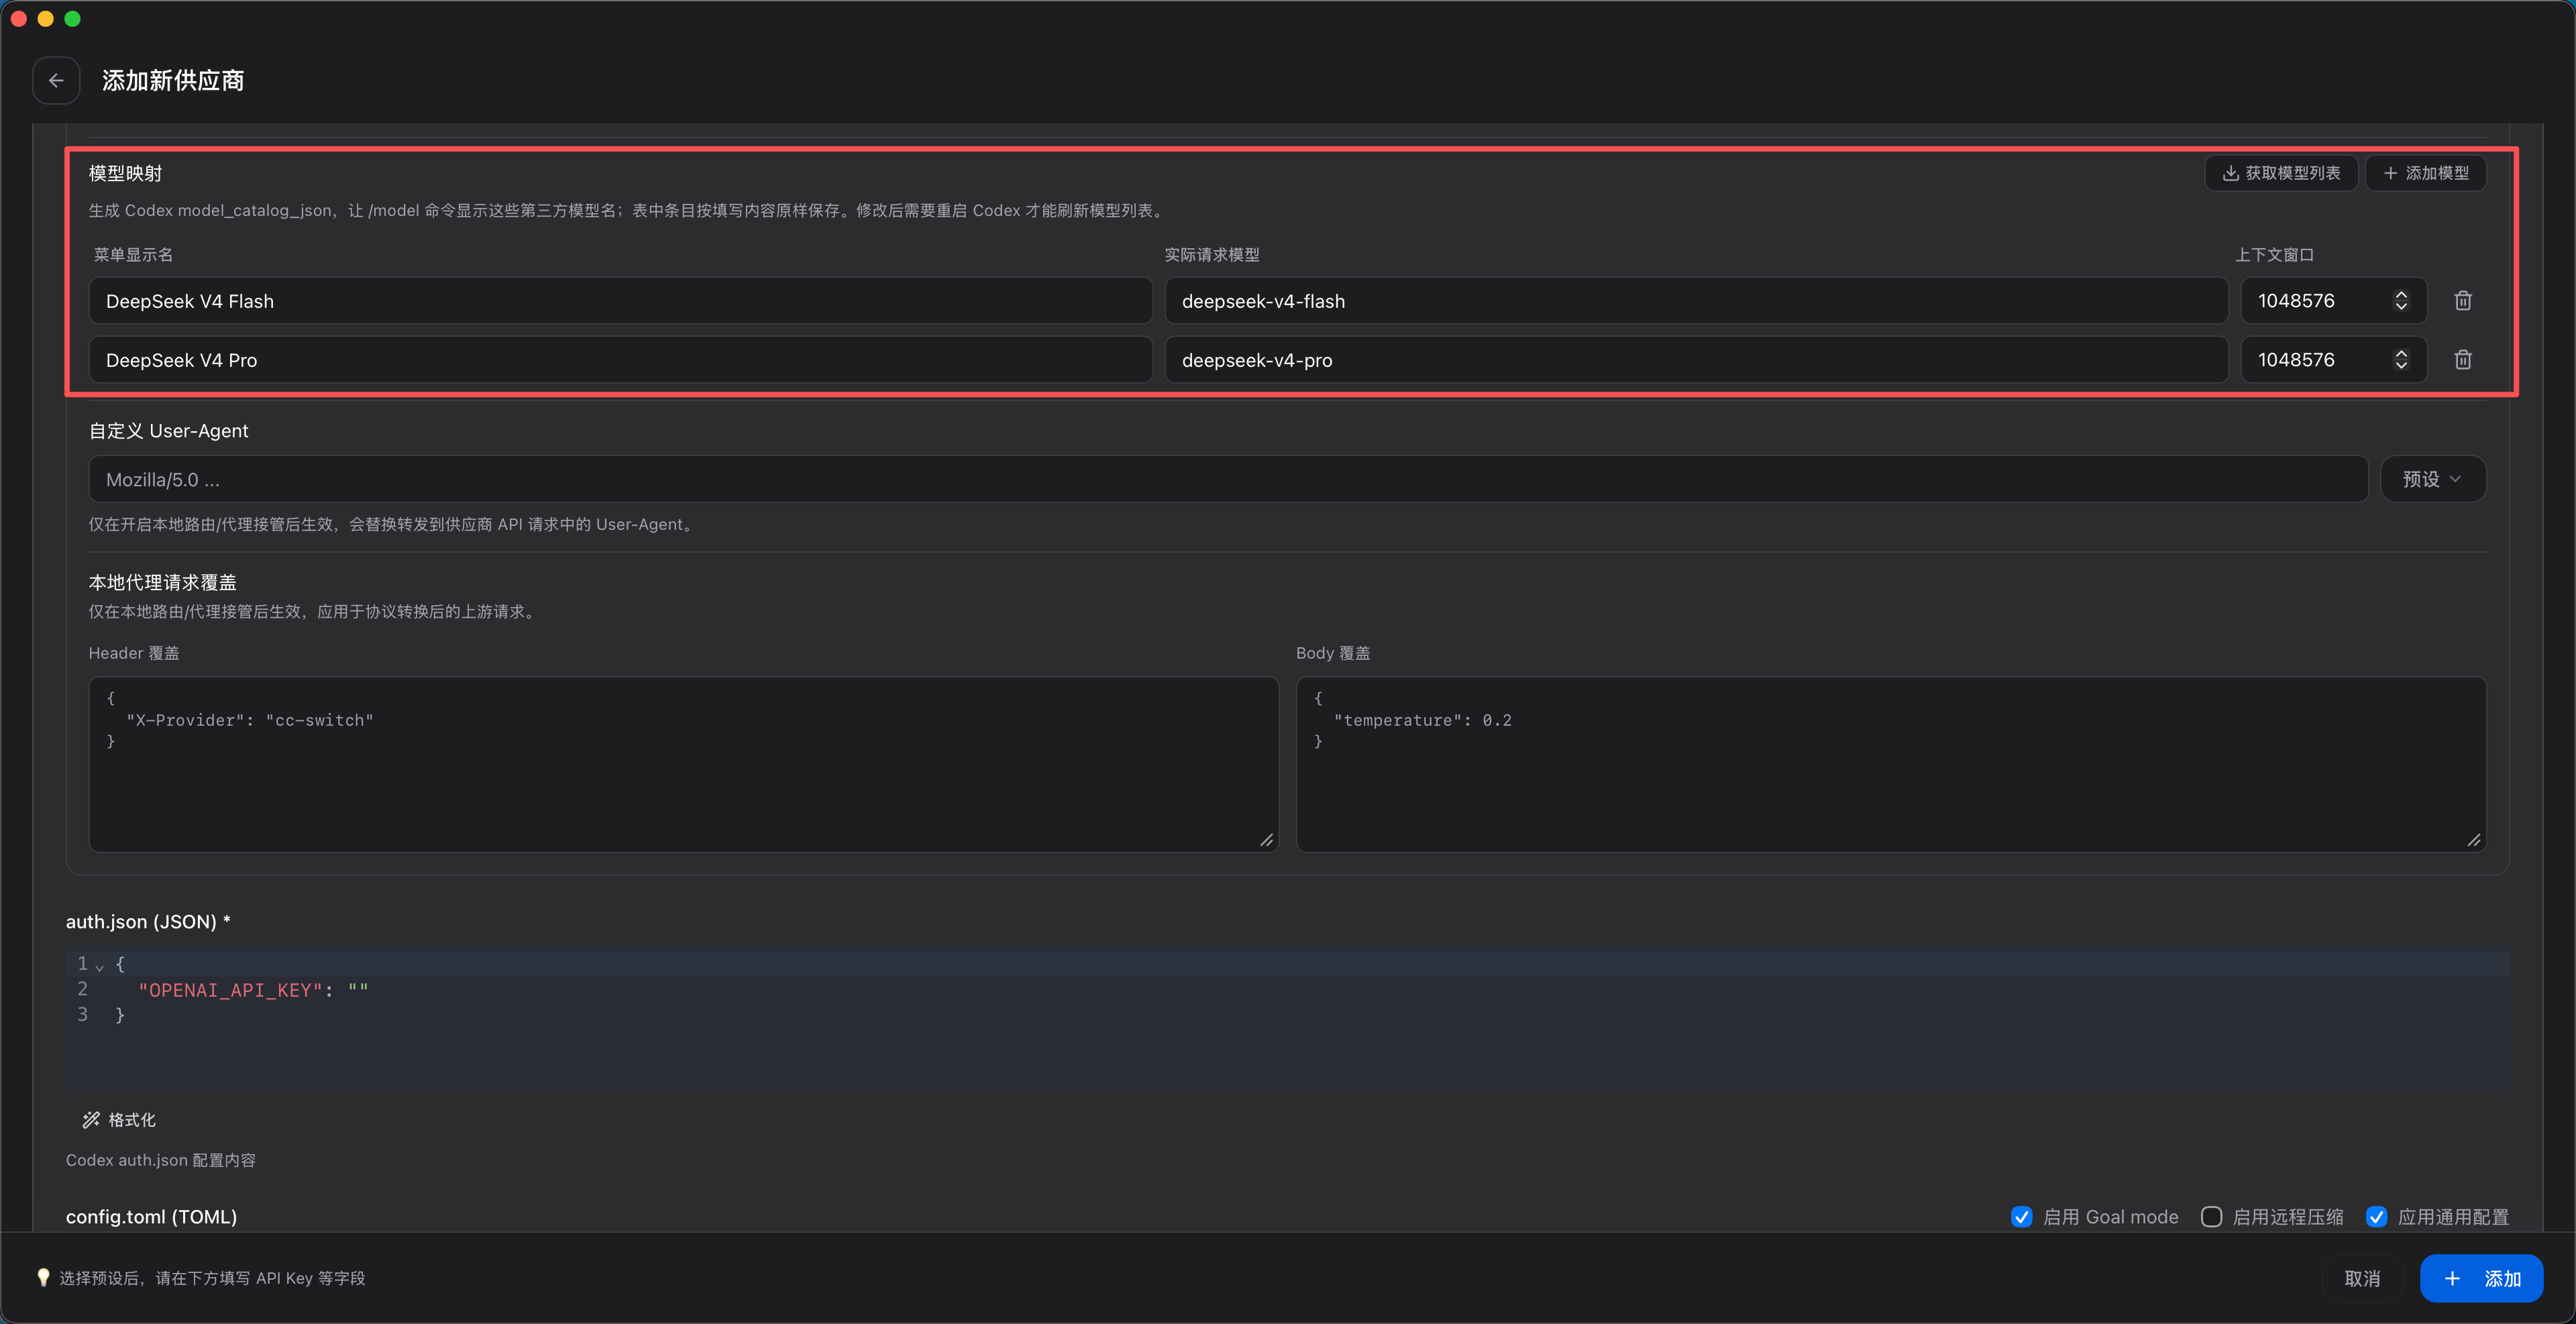This screenshot has height=1324, width=2576.
Task: Toggle the 应用通用配置 checkbox
Action: 2376,1217
